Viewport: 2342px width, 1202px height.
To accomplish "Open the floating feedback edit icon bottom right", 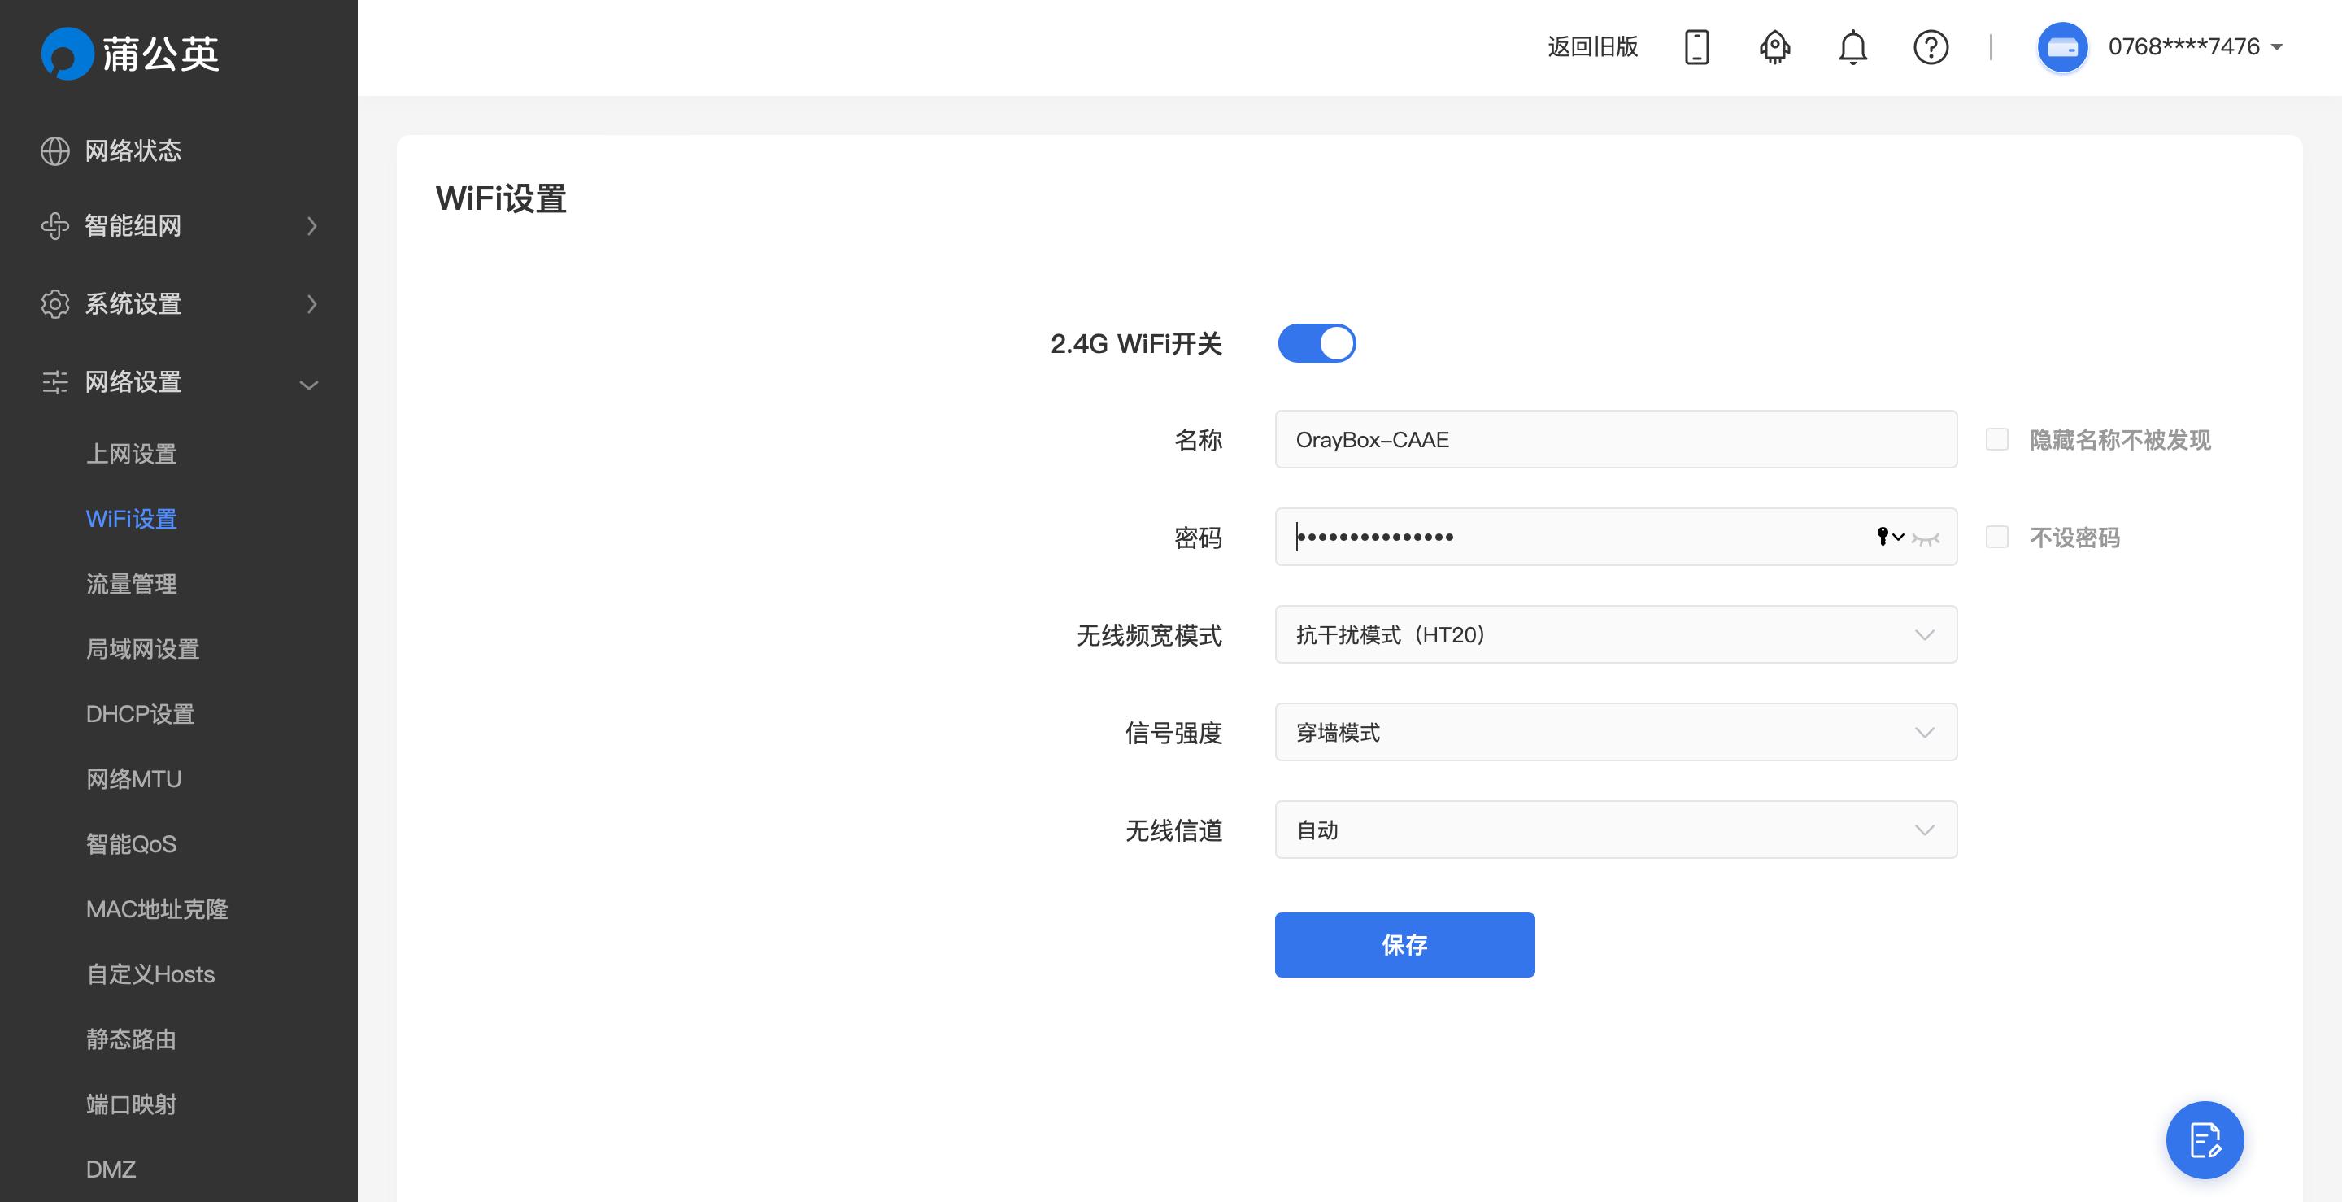I will click(2204, 1139).
